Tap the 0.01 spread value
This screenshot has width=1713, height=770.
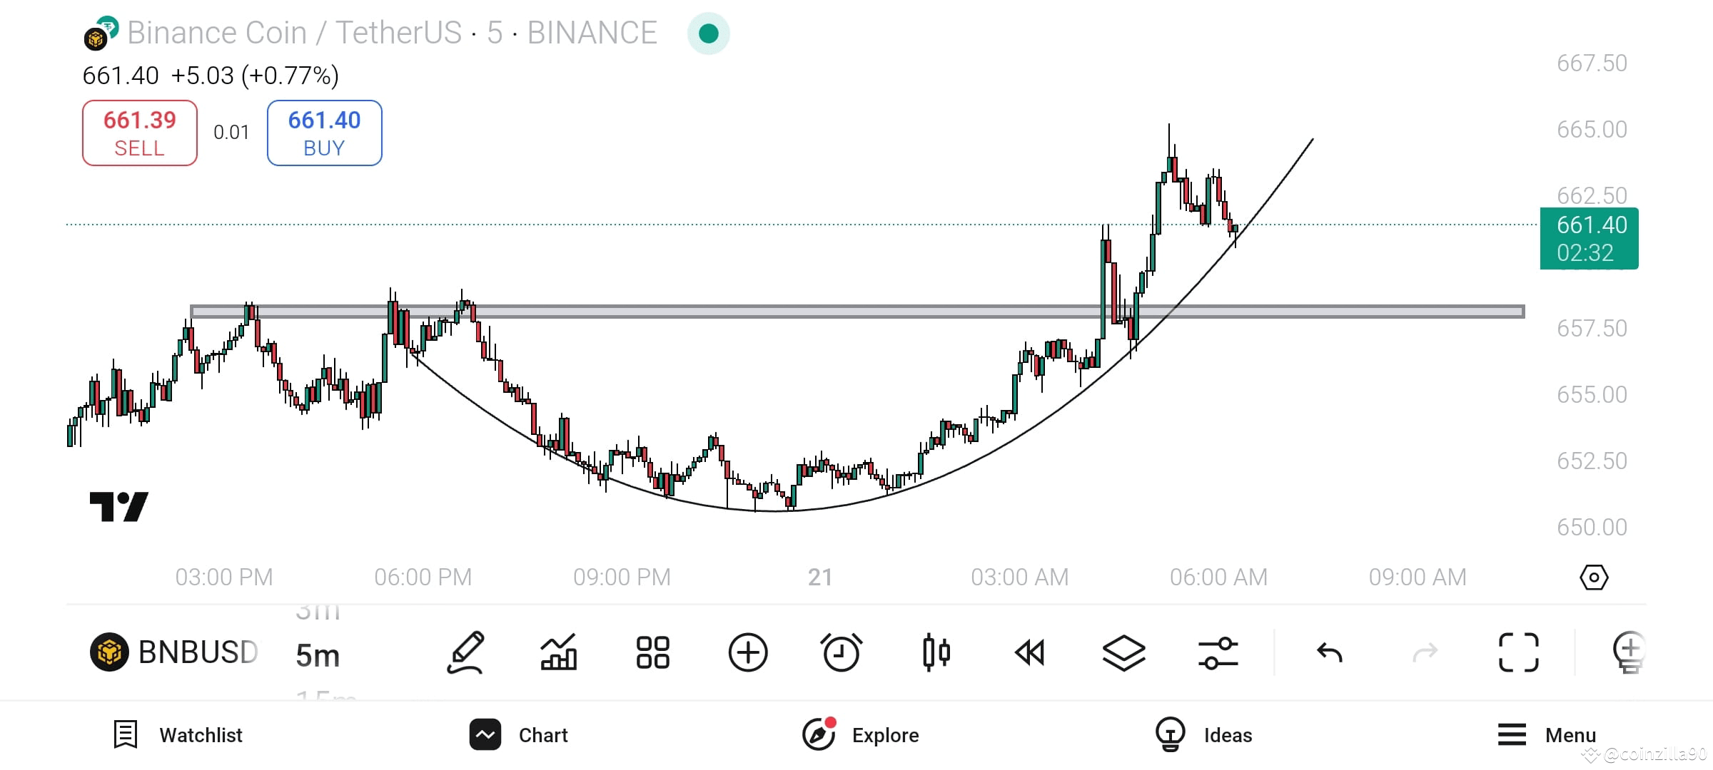tap(231, 133)
